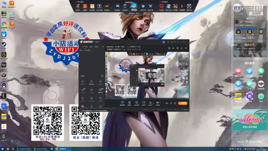Click the 修改 button next to stream title

point(123,47)
